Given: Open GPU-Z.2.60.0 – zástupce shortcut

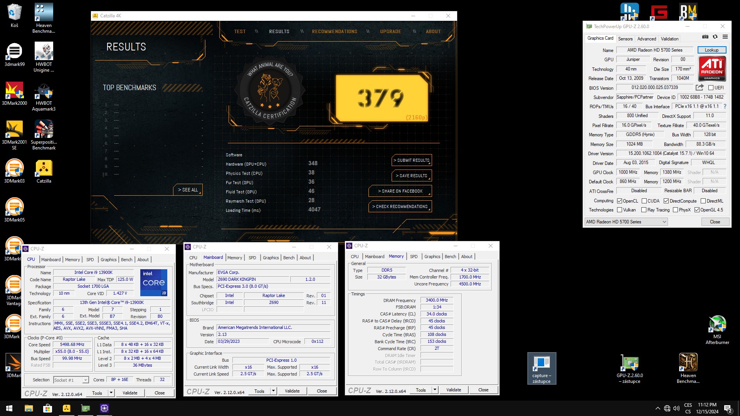Looking at the screenshot, I should 630,369.
